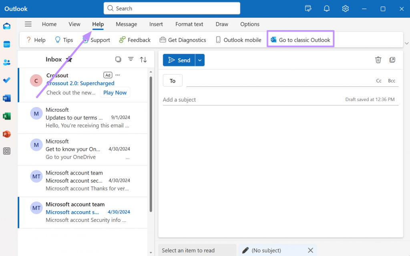Screen dimensions: 410x256
Task: Launch Word from the sidebar
Action: 7,98
